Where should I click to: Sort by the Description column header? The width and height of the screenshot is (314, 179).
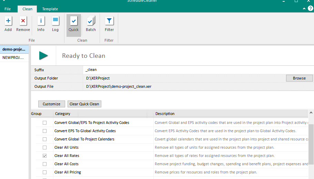tap(165, 114)
